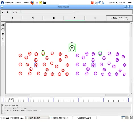Play the animation forward
Viewport: 134px width, 122px height.
75,18
